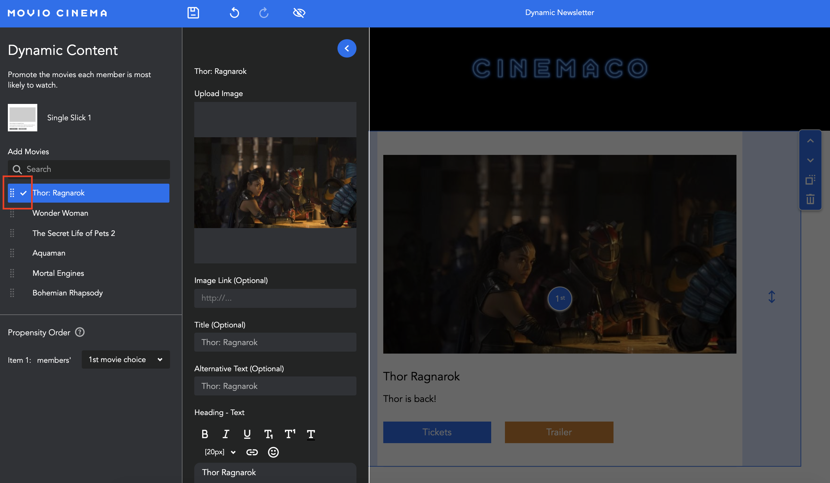Viewport: 830px width, 483px height.
Task: Apply subscript formatting
Action: click(268, 434)
